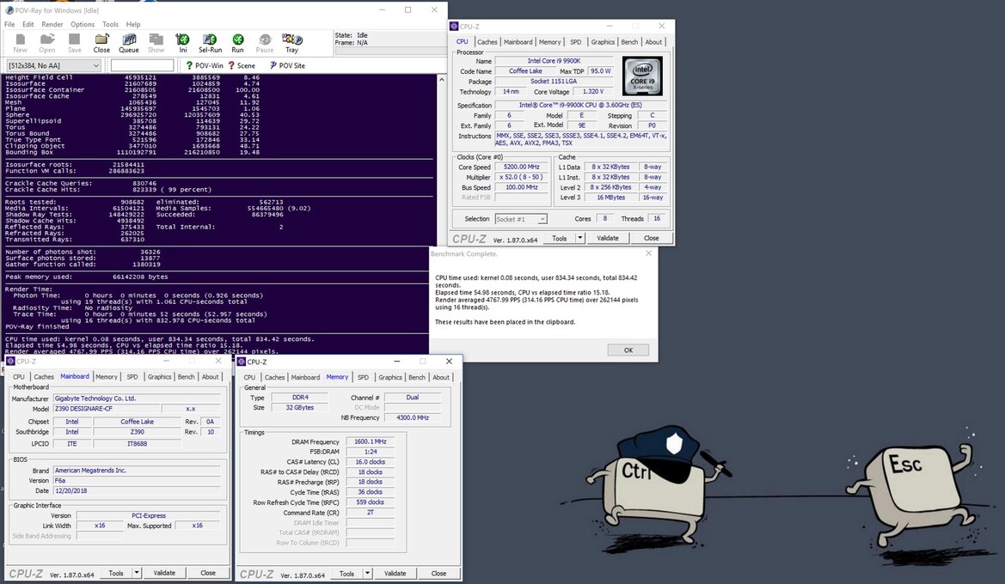Send POV-Ray to Tray icon
Screen dimensions: 1005x584
point(291,43)
